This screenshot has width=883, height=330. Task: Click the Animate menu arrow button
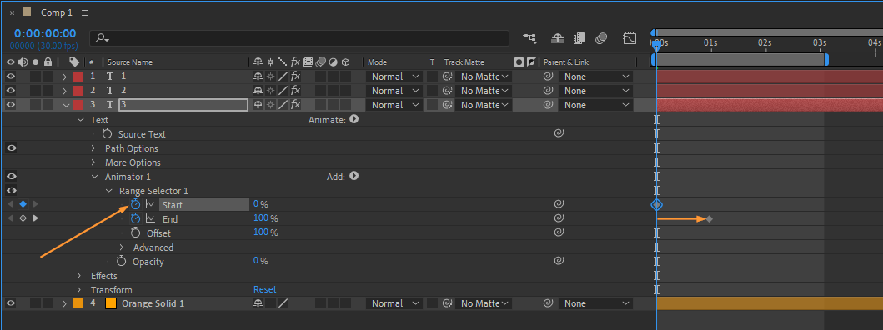coord(354,119)
